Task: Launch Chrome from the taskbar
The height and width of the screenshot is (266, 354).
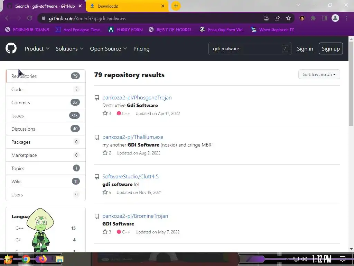Action: coord(26,259)
